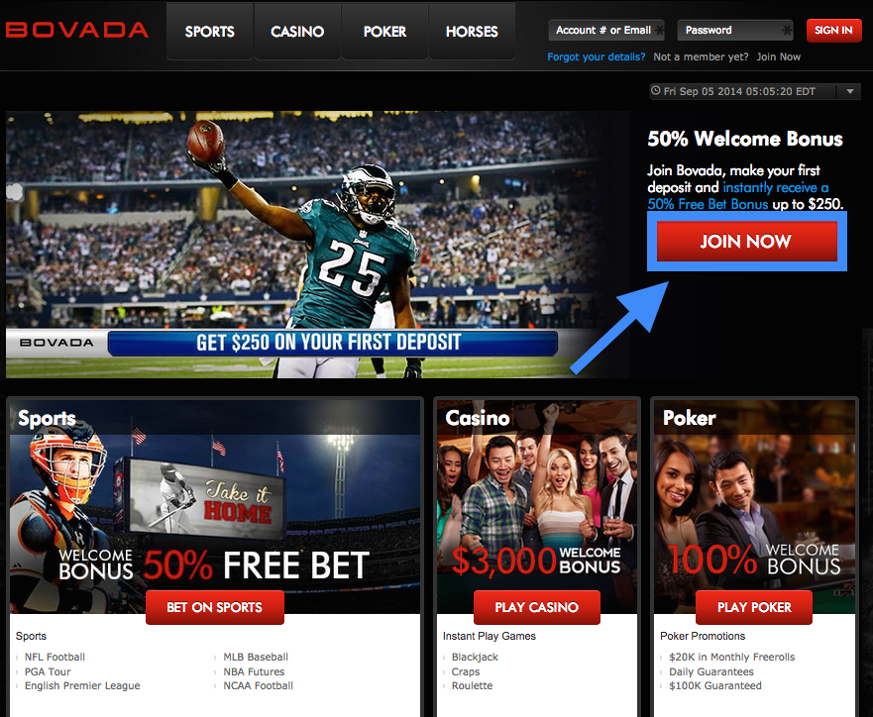Focus the Account # or Email field
Image resolution: width=873 pixels, height=717 pixels.
tap(606, 30)
